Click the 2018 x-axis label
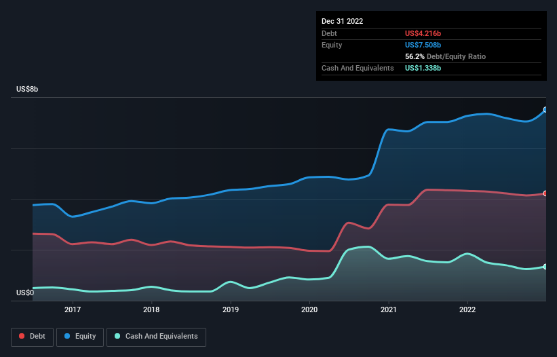 coord(151,309)
